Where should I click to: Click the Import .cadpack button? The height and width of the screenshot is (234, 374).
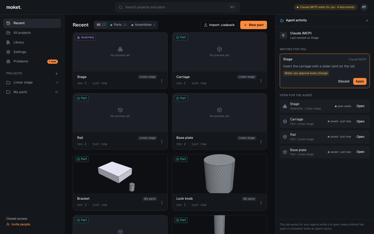(x=219, y=25)
